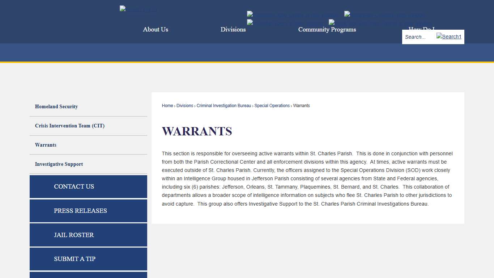Open Crisis Intervention Team (CIT) page
The image size is (494, 278).
coord(70,126)
